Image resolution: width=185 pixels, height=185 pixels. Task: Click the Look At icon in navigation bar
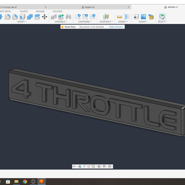tap(80, 166)
